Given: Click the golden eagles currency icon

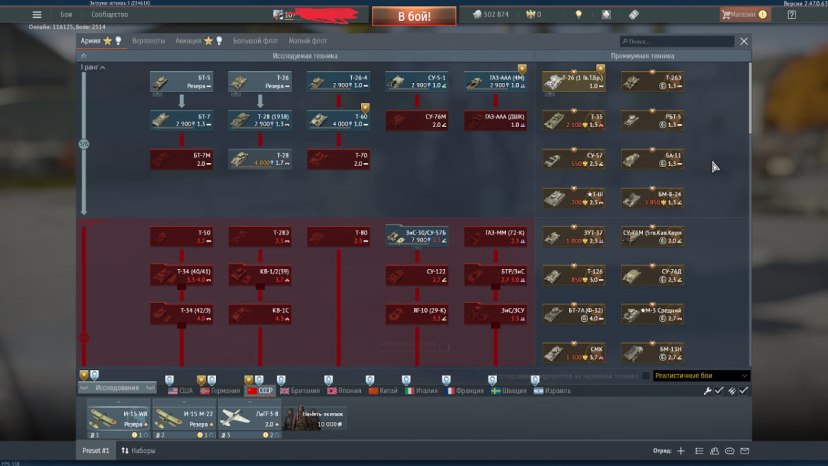Looking at the screenshot, I should coord(531,14).
